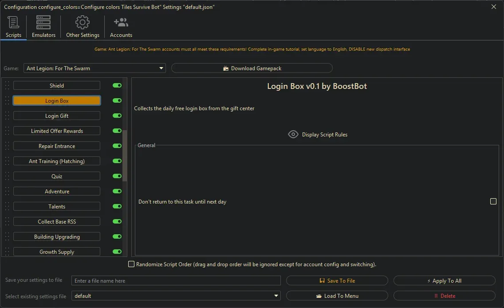Image resolution: width=504 pixels, height=308 pixels.
Task: Select the Login Gift script
Action: click(x=57, y=116)
